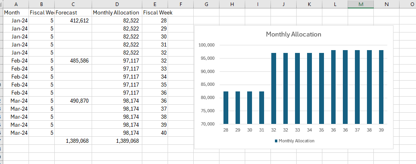Click the 30 label on chart horizontal axis

click(250, 130)
